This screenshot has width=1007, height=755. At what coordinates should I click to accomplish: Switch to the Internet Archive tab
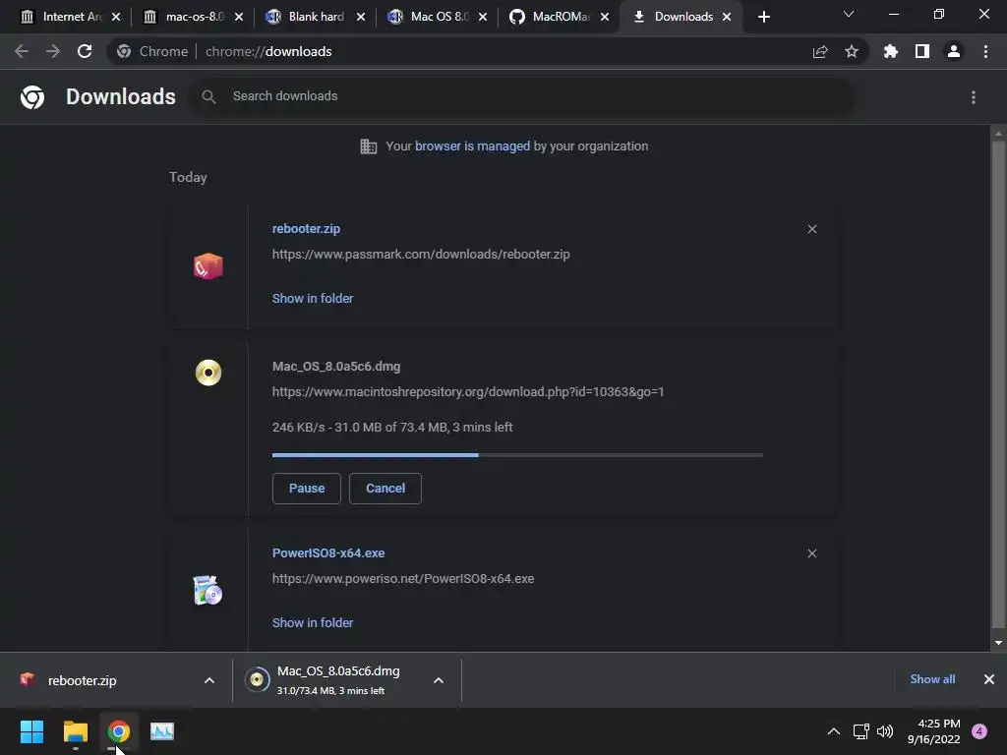pos(69,17)
